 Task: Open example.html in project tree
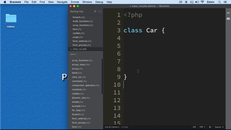coord(79,106)
